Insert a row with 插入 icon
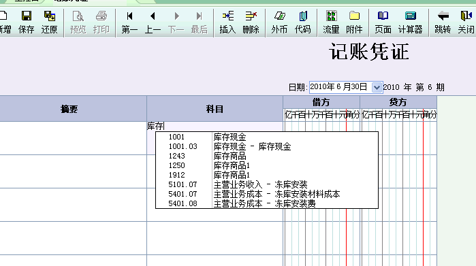476x266 pixels. click(227, 22)
